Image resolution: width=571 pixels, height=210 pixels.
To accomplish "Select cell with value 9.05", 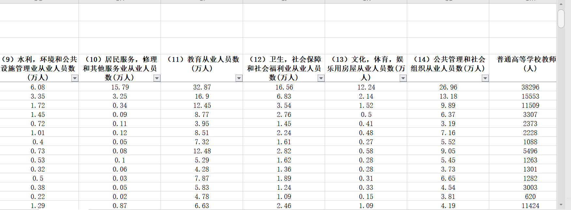I will click(448, 151).
